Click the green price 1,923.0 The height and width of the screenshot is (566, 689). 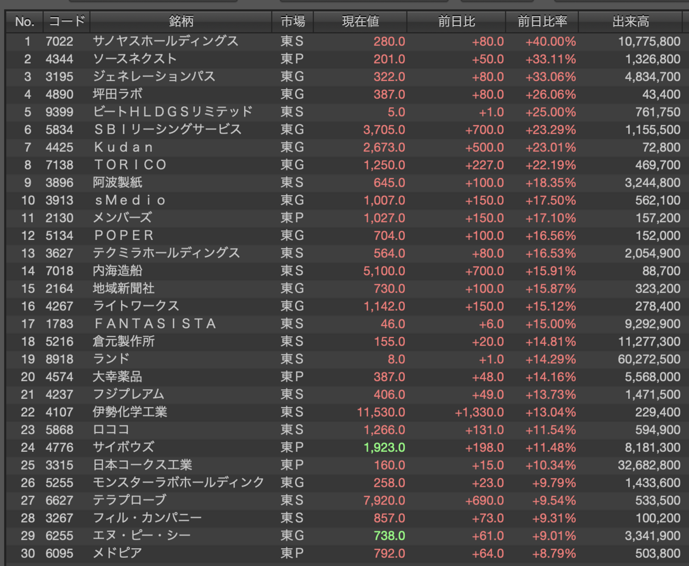tap(384, 447)
